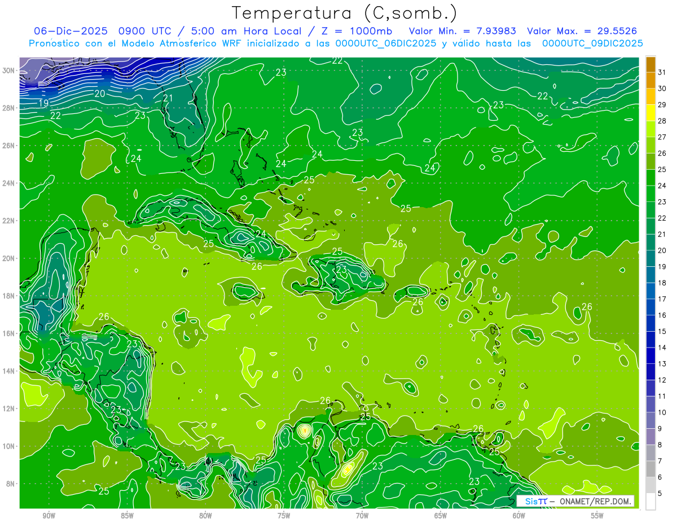677x523 pixels.
Task: Click the '60W' longitude axis label
Action: [519, 516]
